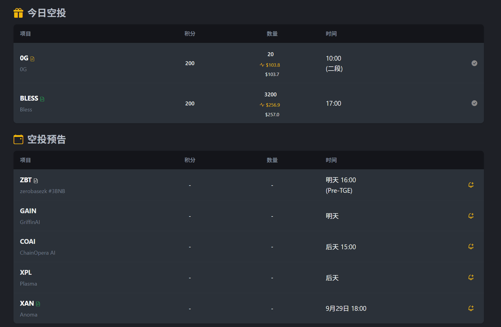Open the GAIN GriffinAI project entry
Image resolution: width=501 pixels, height=327 pixels.
28,211
